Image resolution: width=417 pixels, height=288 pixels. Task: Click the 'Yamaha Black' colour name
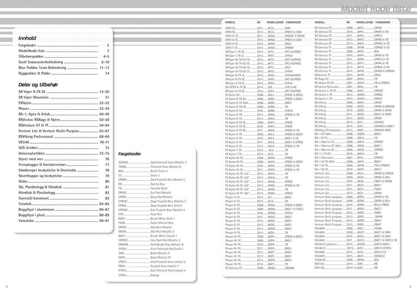(x=159, y=189)
